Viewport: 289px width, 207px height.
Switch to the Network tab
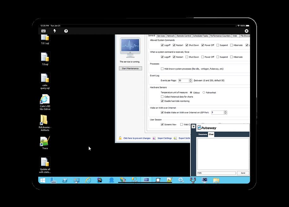pos(171,36)
